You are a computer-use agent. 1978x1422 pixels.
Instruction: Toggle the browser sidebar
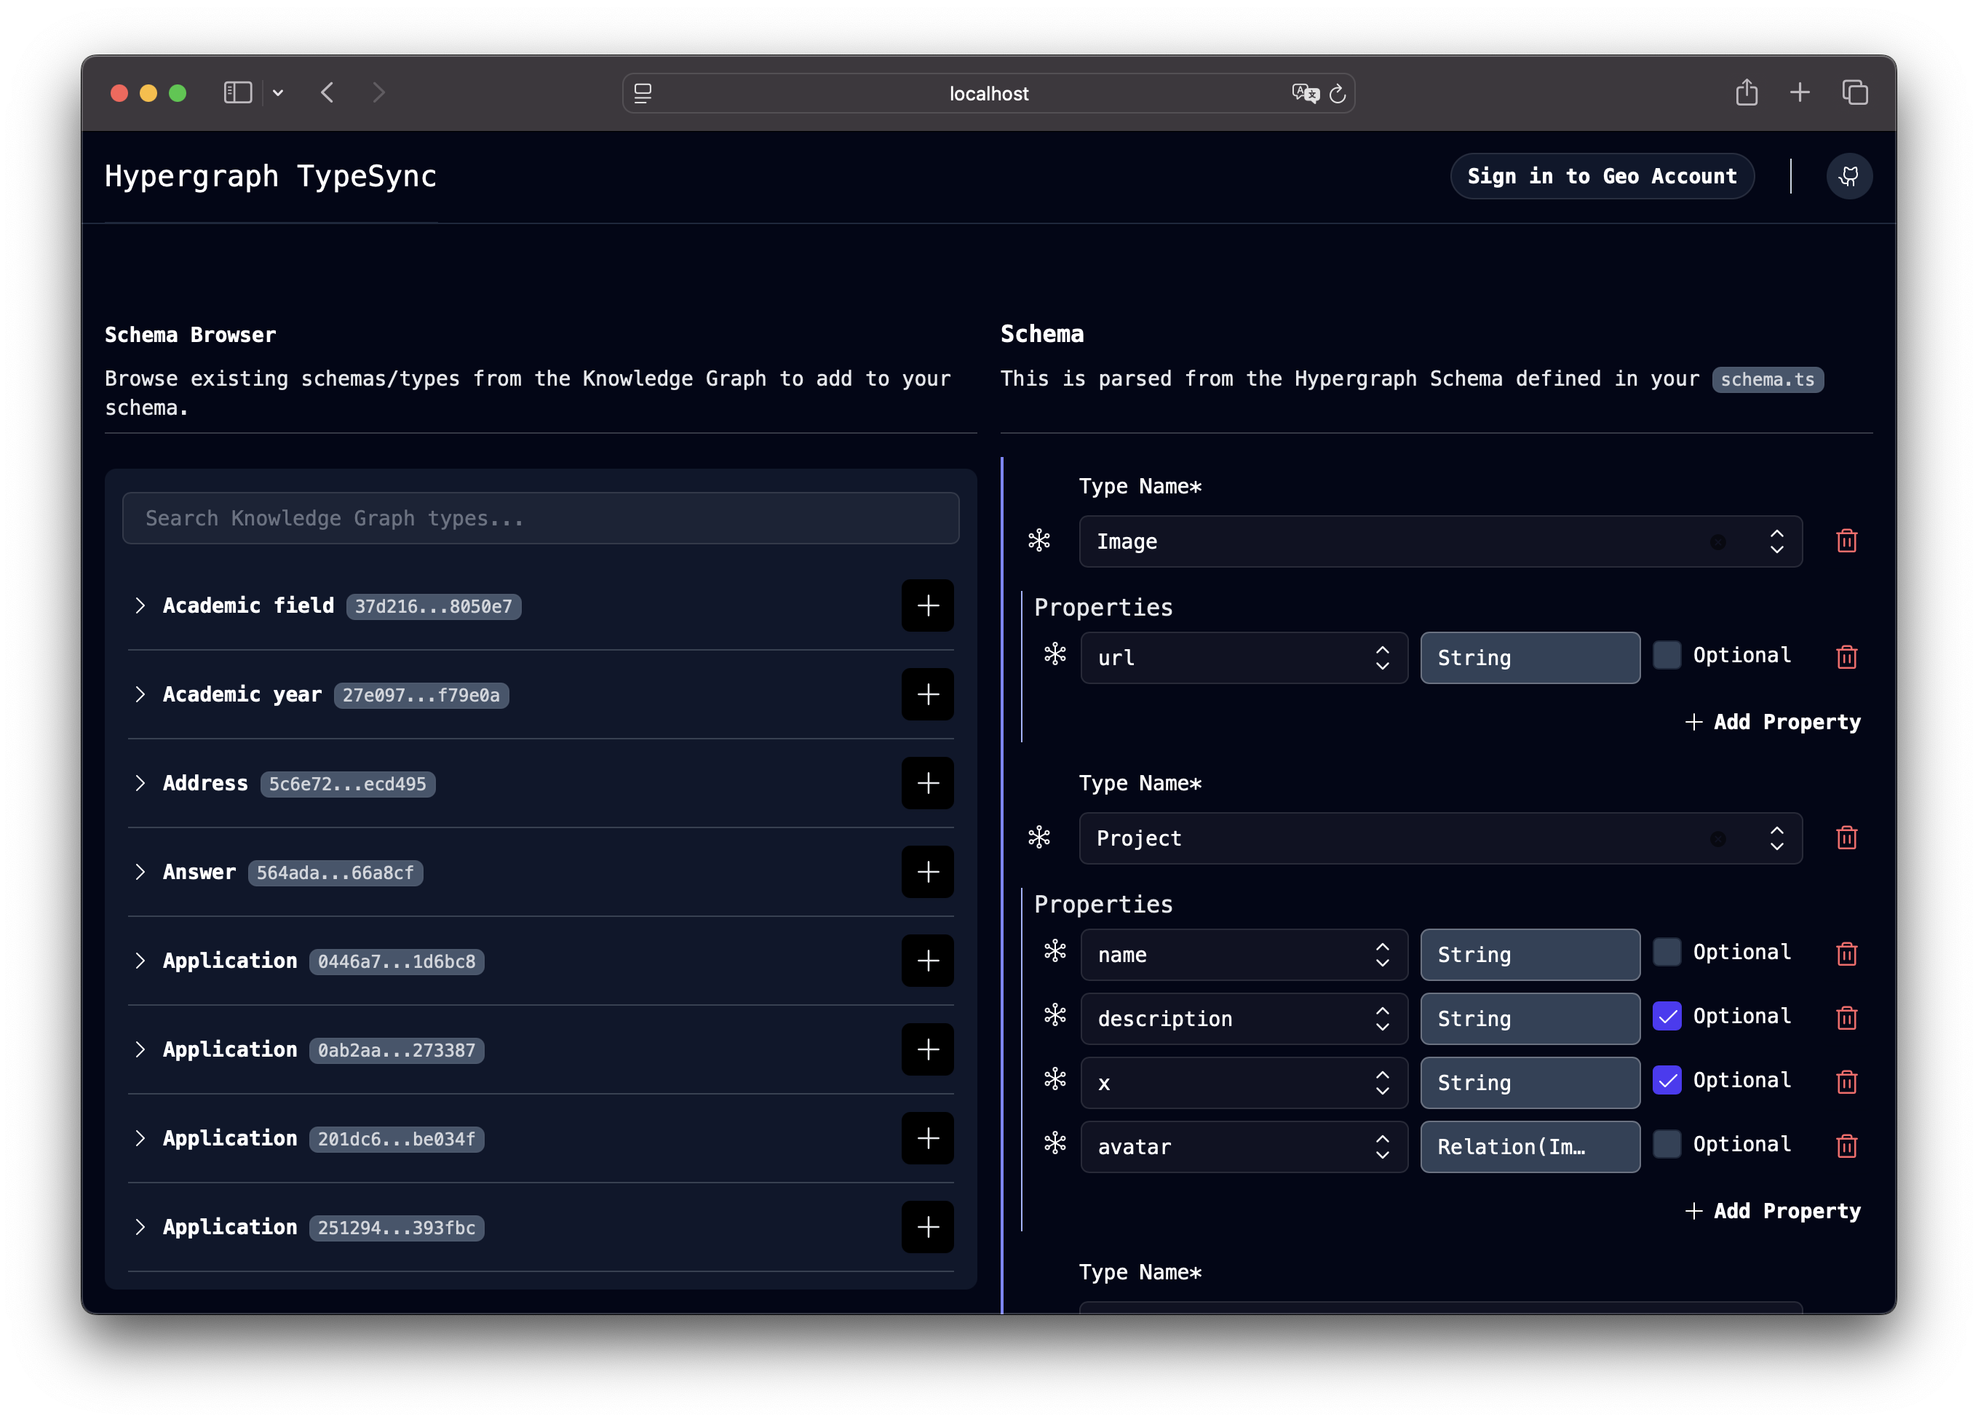coord(238,92)
